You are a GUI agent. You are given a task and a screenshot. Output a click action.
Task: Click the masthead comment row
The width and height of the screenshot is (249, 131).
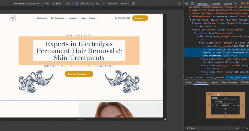[205, 27]
